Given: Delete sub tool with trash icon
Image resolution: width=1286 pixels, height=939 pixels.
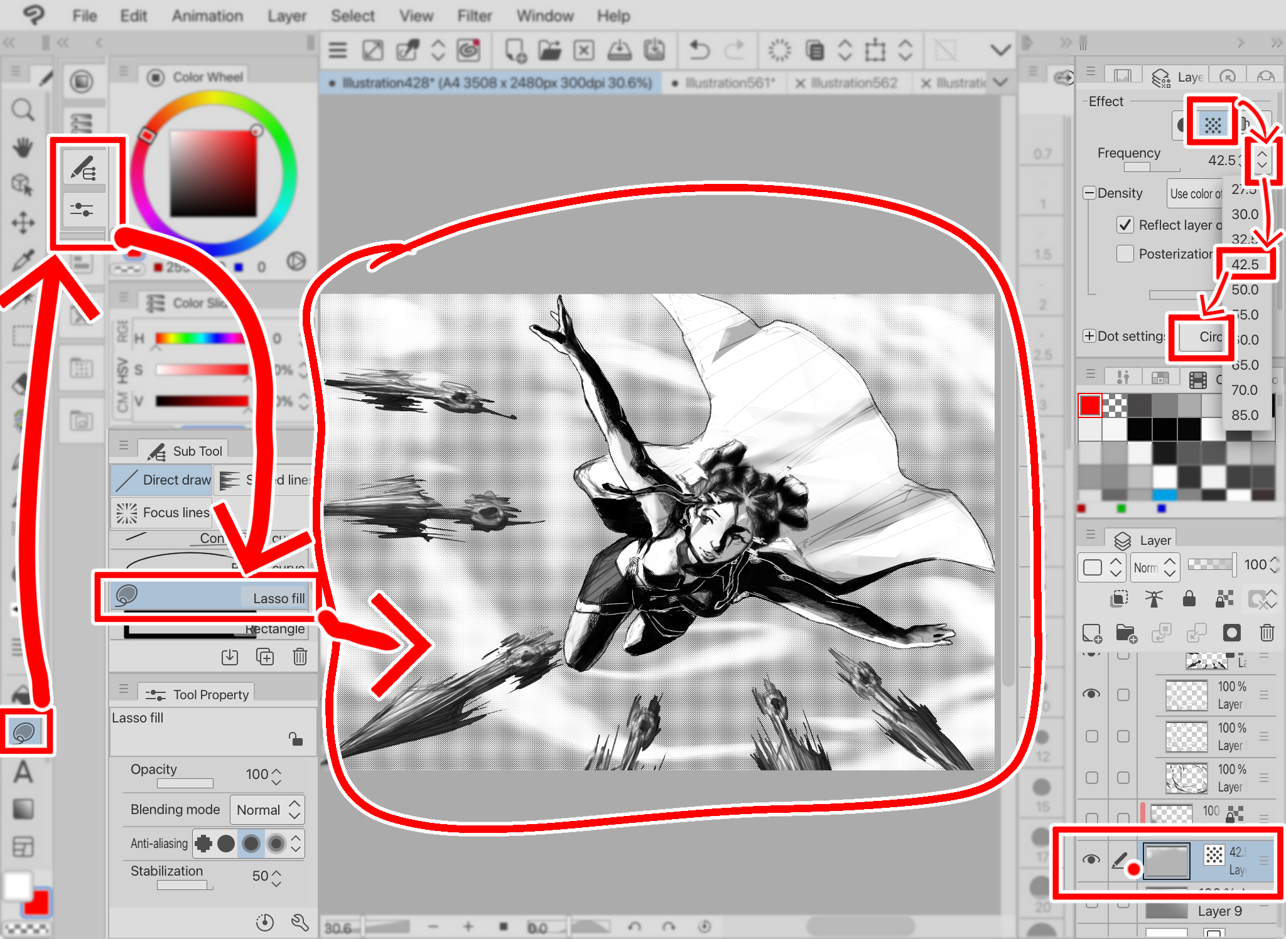Looking at the screenshot, I should point(300,657).
